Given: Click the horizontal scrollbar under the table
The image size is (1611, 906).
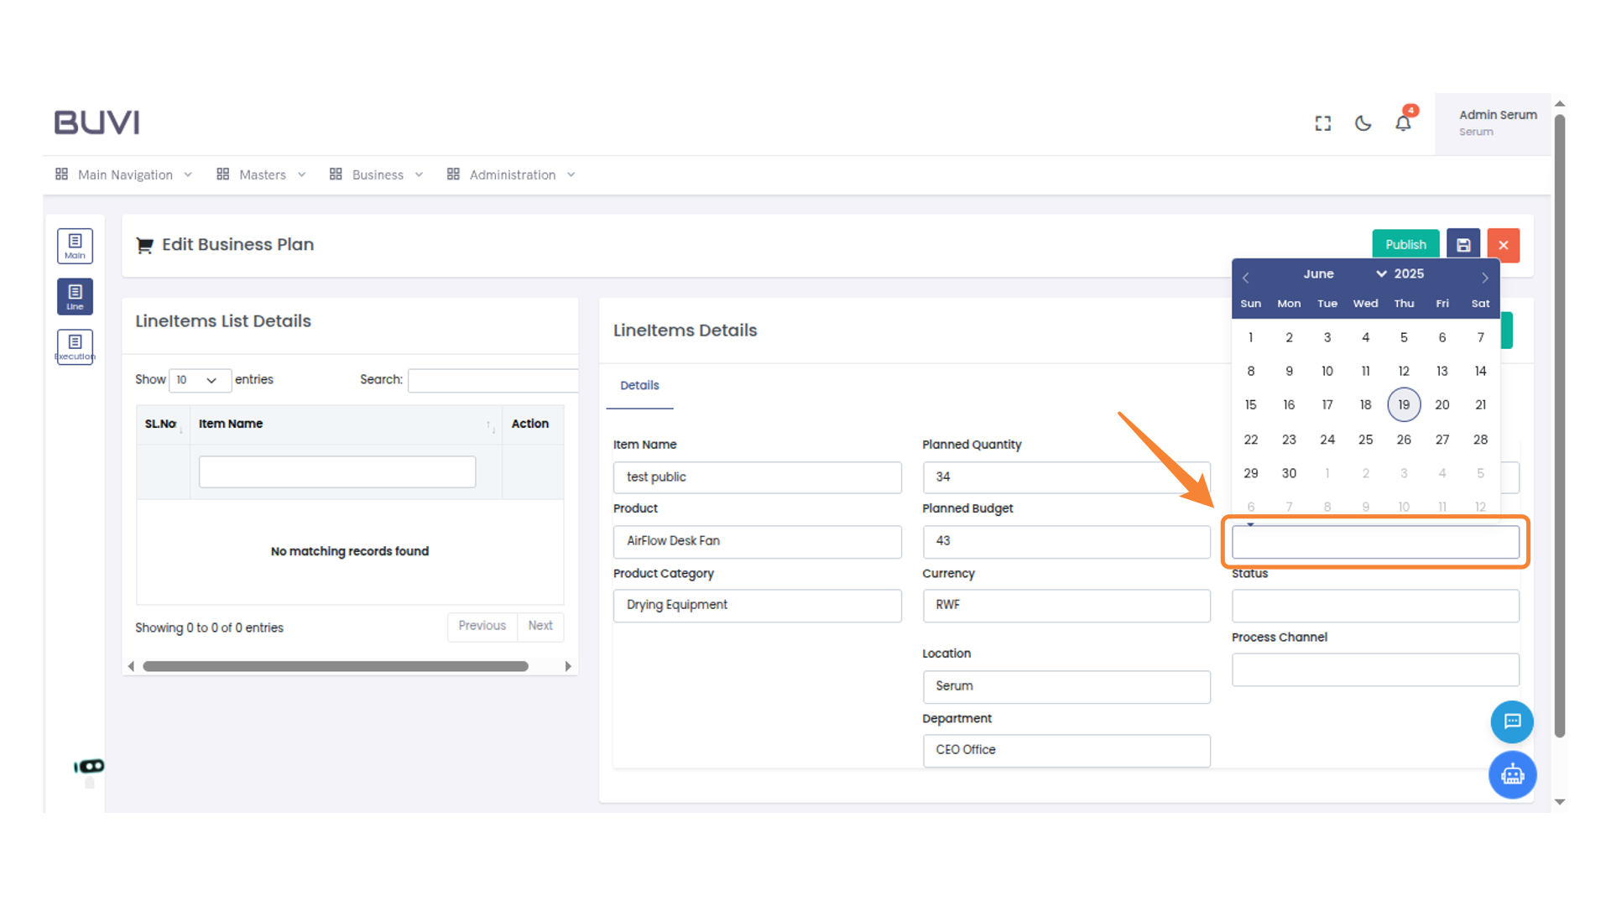Looking at the screenshot, I should [335, 665].
